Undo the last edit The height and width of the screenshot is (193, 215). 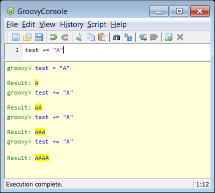[x=53, y=37]
